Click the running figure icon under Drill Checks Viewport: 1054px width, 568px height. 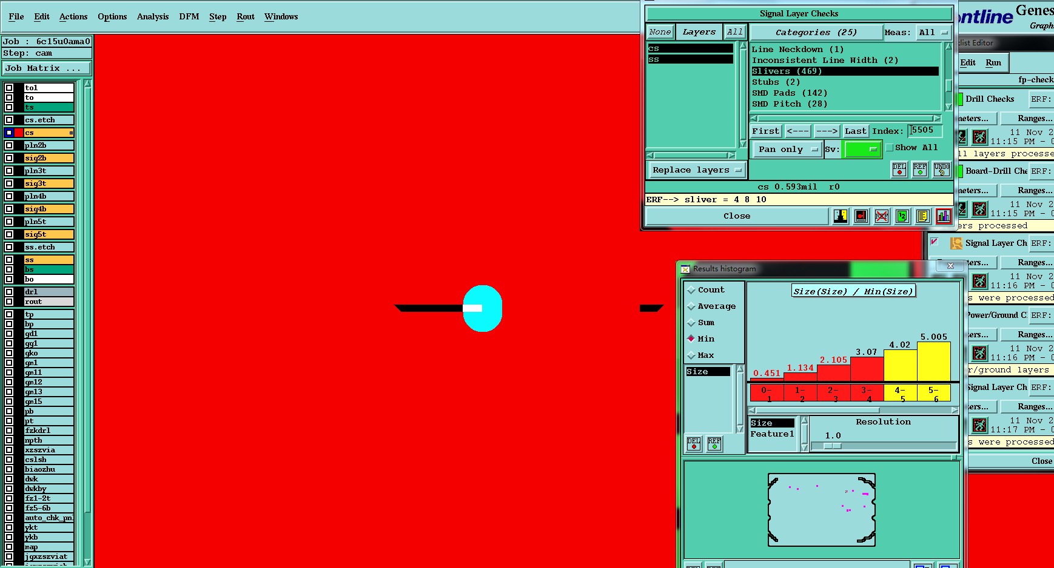click(979, 137)
